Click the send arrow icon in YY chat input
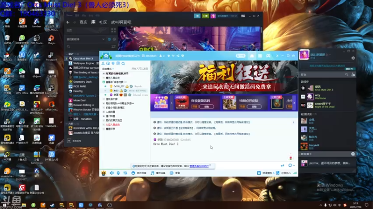The height and width of the screenshot is (209, 373). pos(283,165)
